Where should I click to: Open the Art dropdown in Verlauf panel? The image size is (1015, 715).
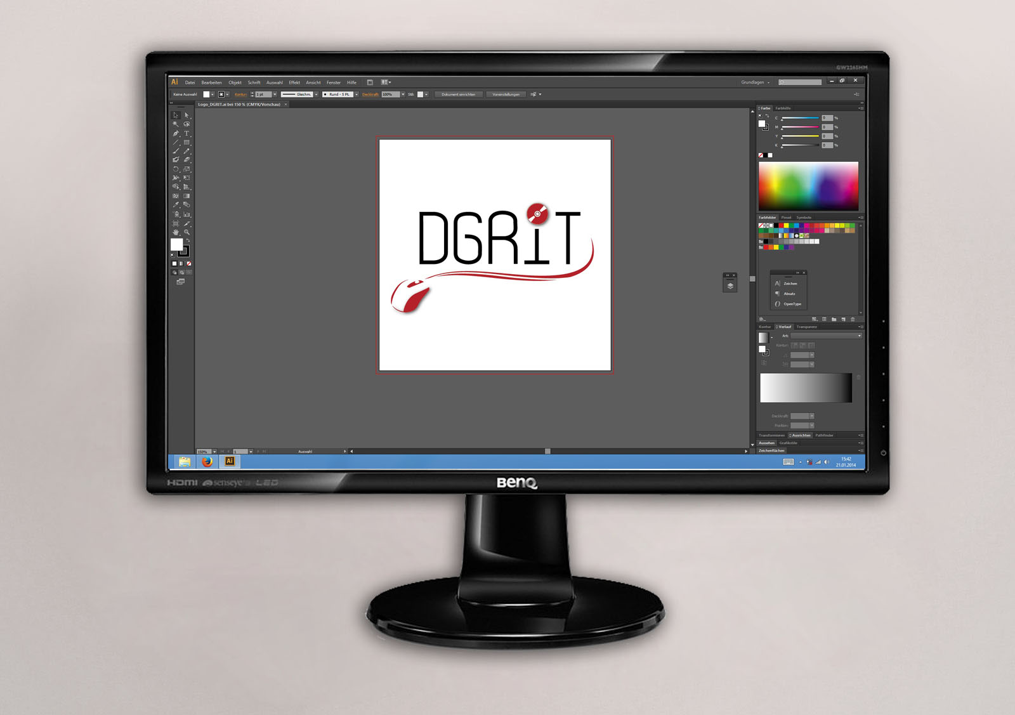827,336
